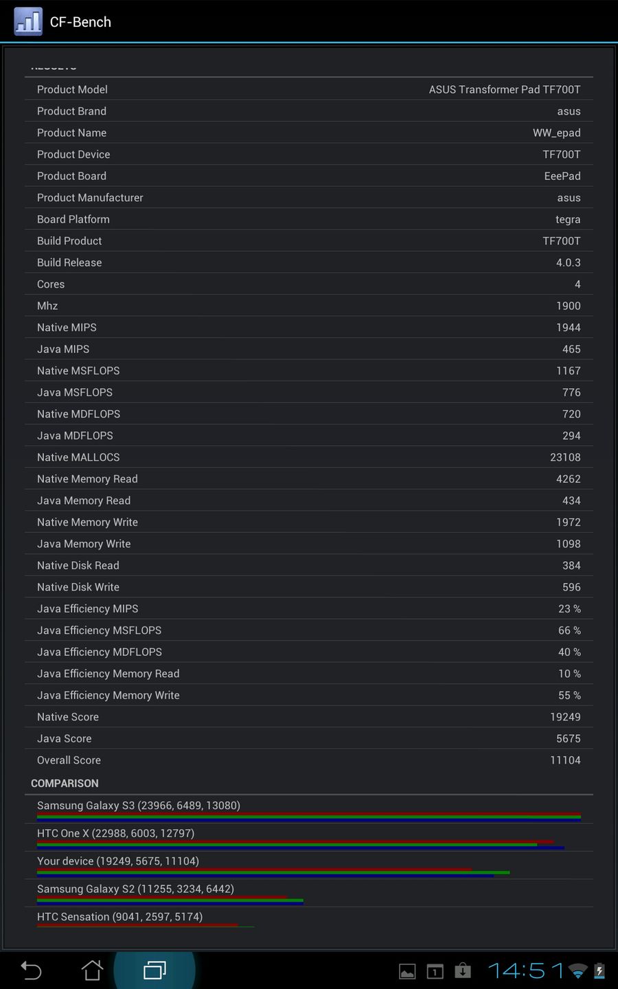Tap the Overall Score result row

(309, 760)
